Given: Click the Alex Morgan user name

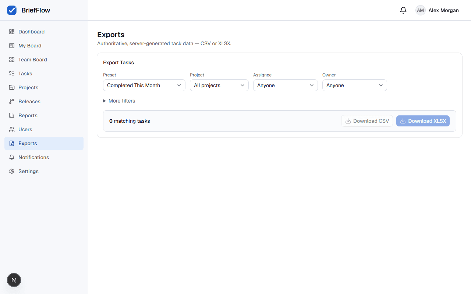Looking at the screenshot, I should pyautogui.click(x=443, y=10).
